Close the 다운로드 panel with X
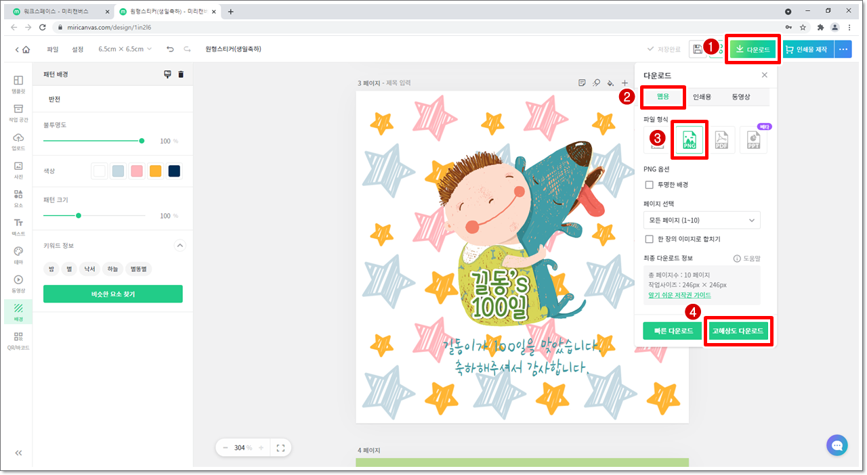Viewport: 867px width, 475px height. (765, 75)
